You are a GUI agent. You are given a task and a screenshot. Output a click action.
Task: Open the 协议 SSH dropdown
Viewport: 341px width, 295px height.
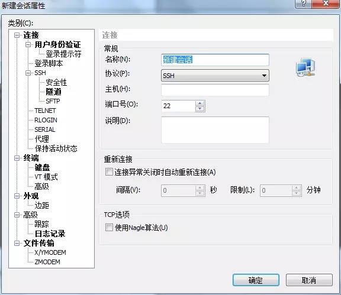click(x=215, y=76)
